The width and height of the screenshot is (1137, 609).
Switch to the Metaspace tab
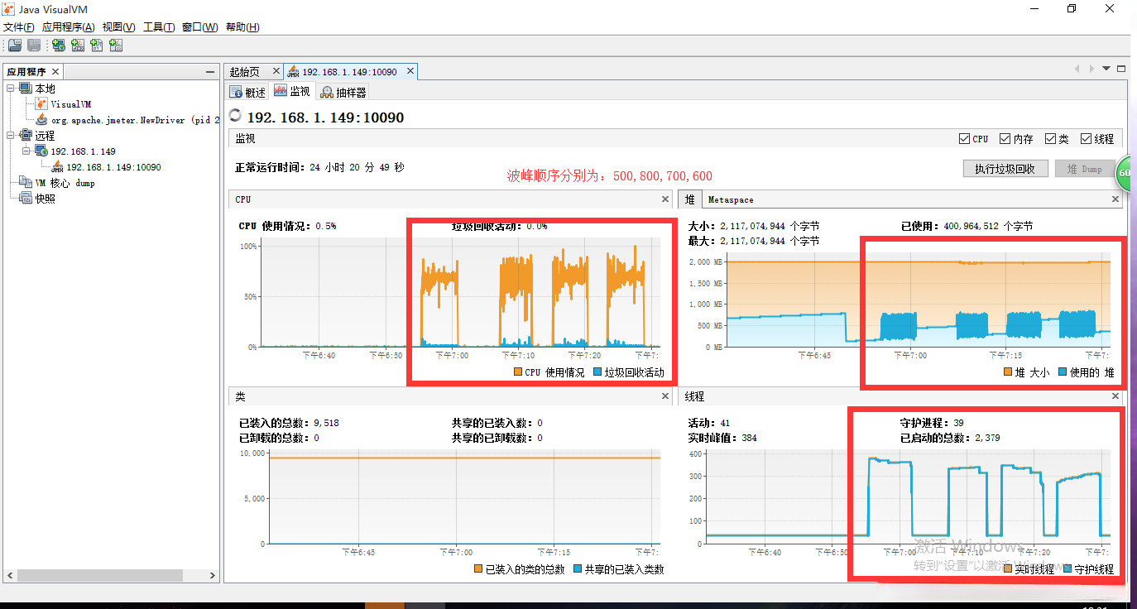click(731, 199)
